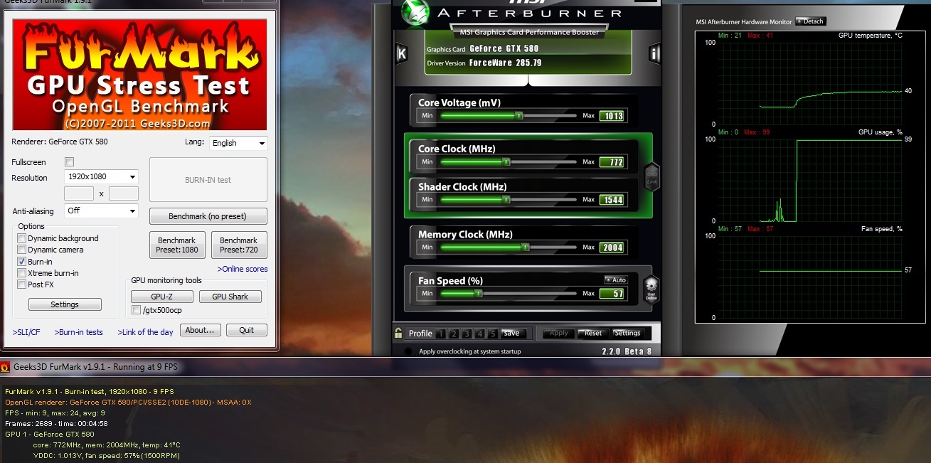Run Benchmark Preset:720
The image size is (931, 463).
[239, 245]
